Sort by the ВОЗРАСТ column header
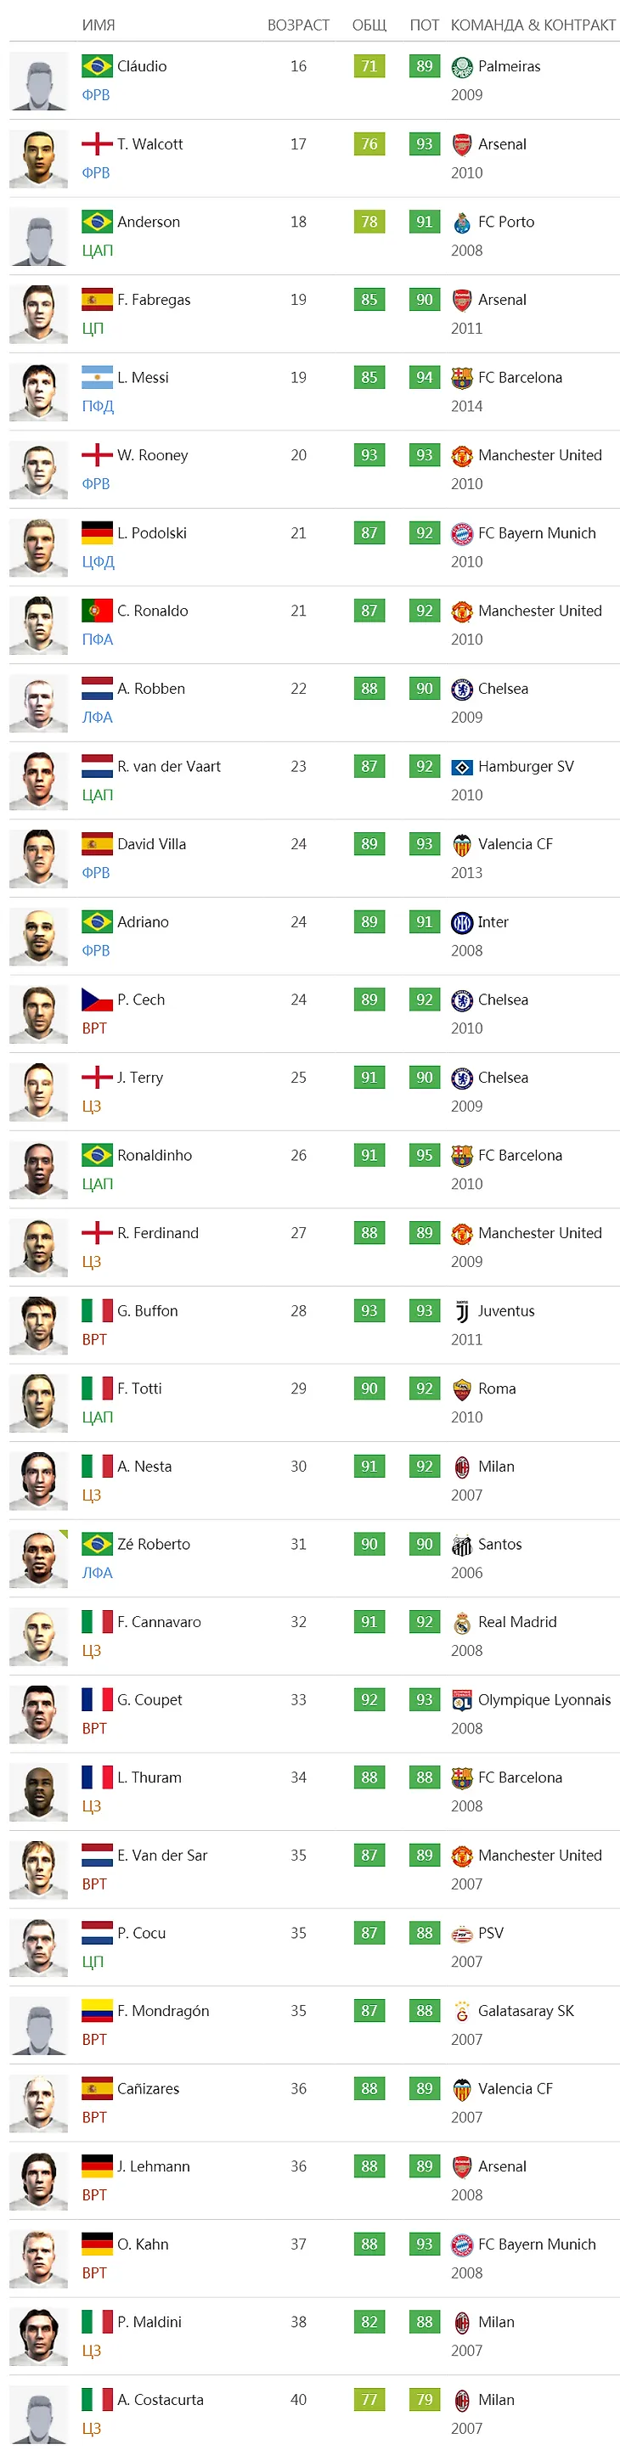This screenshot has height=2450, width=620. point(299,25)
